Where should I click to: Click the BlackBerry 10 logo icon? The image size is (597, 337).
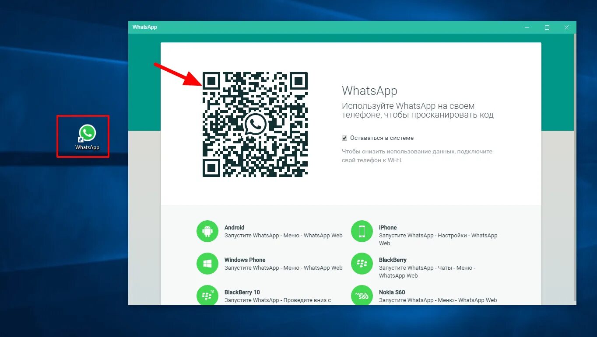(x=207, y=295)
